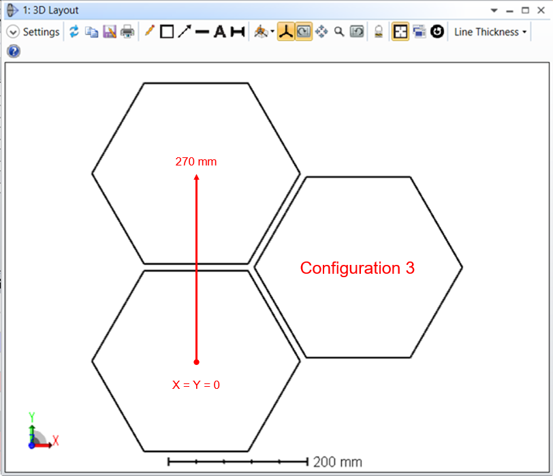Open the Line Thickness dropdown
Screen dimensions: 553x476
coord(490,32)
